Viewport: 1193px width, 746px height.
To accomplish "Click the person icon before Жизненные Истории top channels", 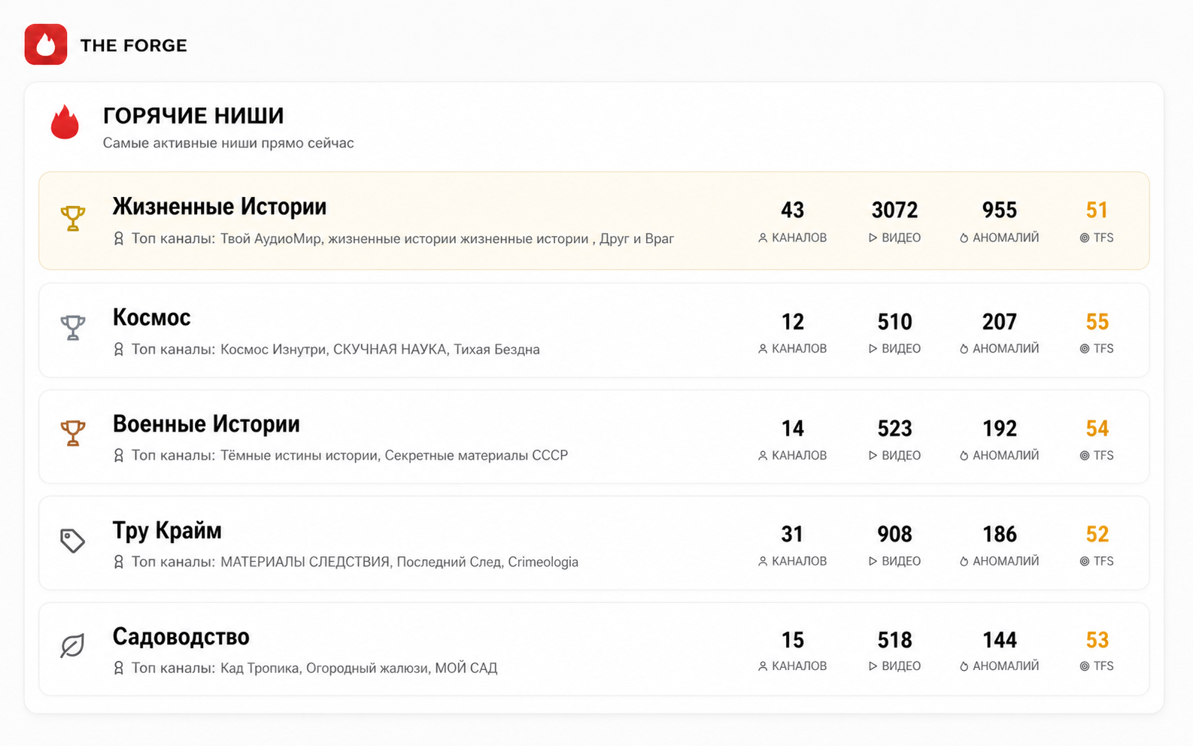I will tap(118, 238).
